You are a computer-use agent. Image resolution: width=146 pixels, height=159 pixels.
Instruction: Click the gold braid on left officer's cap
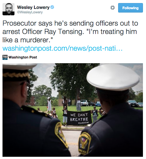coord(16,75)
